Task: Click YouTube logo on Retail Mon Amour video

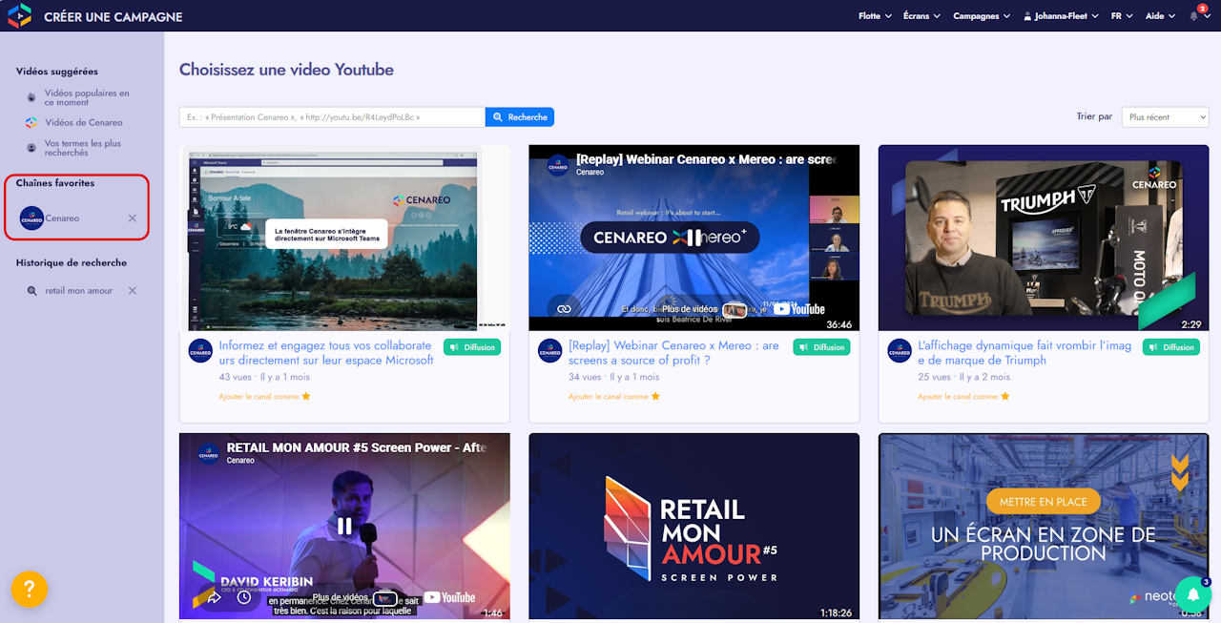Action: tap(449, 597)
